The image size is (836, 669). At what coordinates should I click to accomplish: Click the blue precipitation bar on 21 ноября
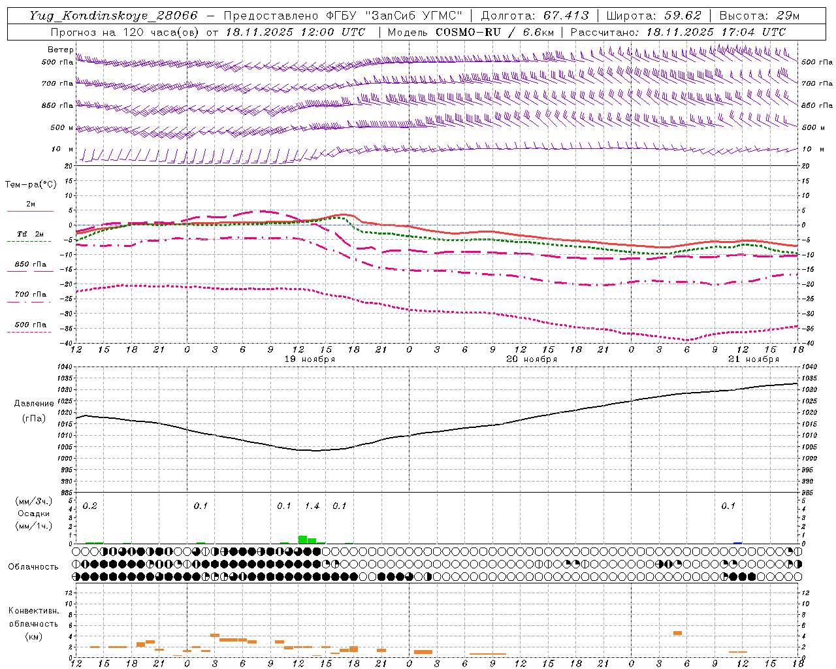point(738,543)
